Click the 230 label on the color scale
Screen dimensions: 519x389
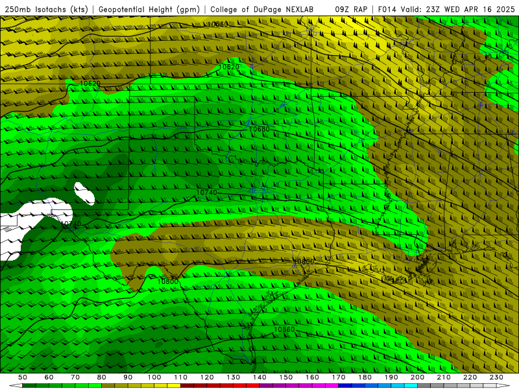496,377
